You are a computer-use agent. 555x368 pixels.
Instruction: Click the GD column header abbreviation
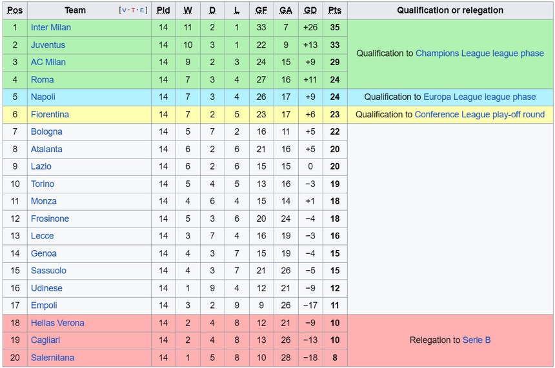point(310,10)
